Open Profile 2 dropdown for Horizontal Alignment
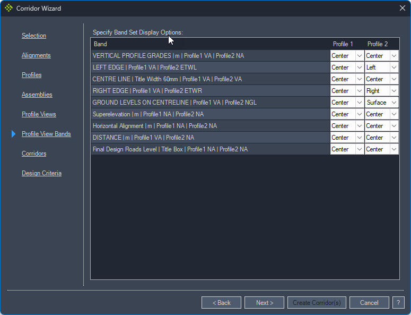 point(382,126)
